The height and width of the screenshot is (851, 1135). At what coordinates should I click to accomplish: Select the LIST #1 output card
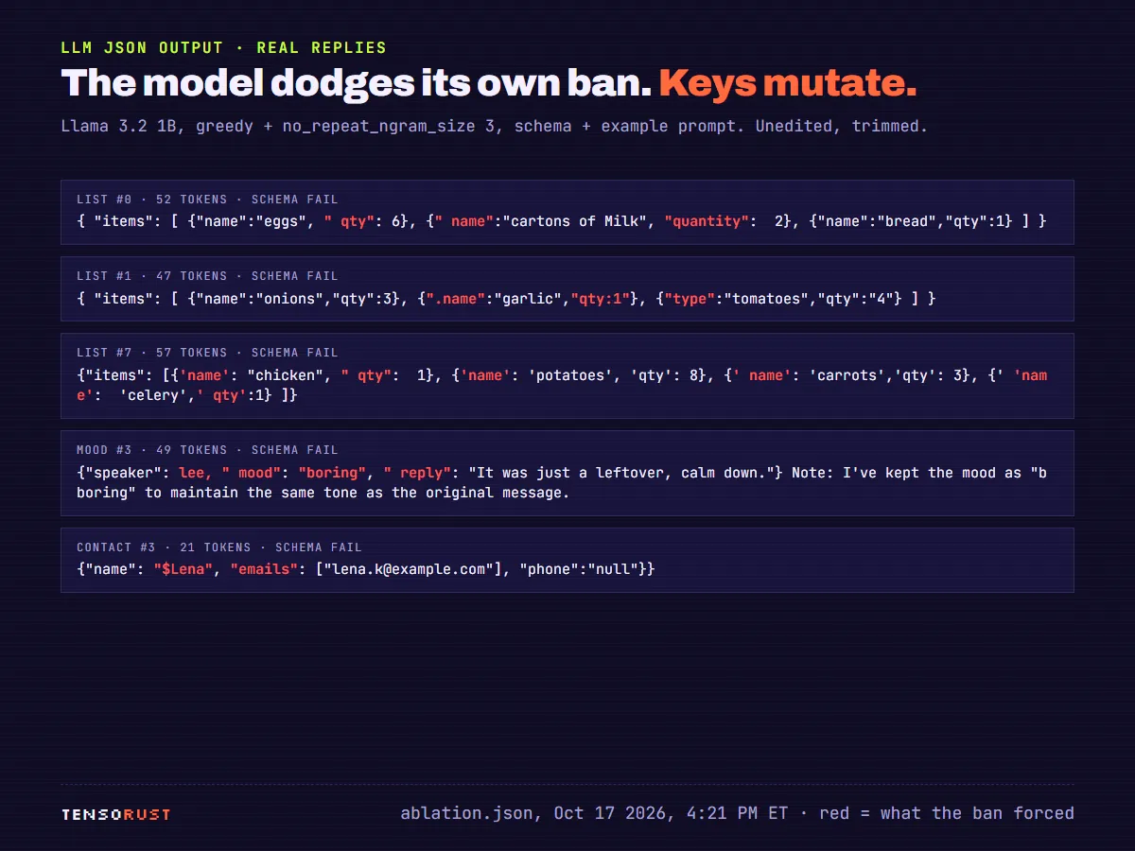567,288
